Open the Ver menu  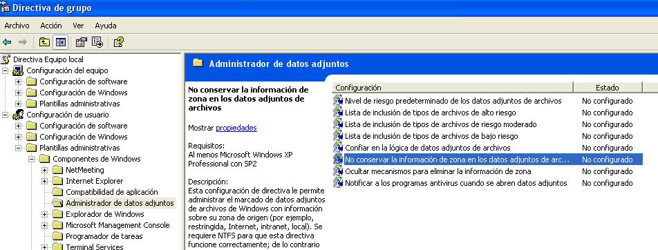click(x=78, y=26)
